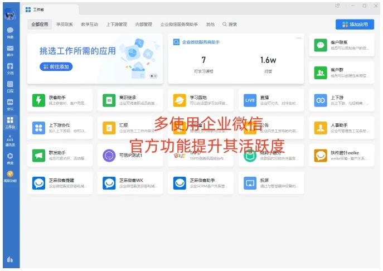Open the 芝麻微客提醒 app
This screenshot has width=383, height=271.
click(60, 183)
